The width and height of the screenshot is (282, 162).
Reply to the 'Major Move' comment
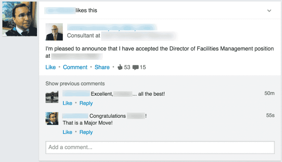coord(86,132)
